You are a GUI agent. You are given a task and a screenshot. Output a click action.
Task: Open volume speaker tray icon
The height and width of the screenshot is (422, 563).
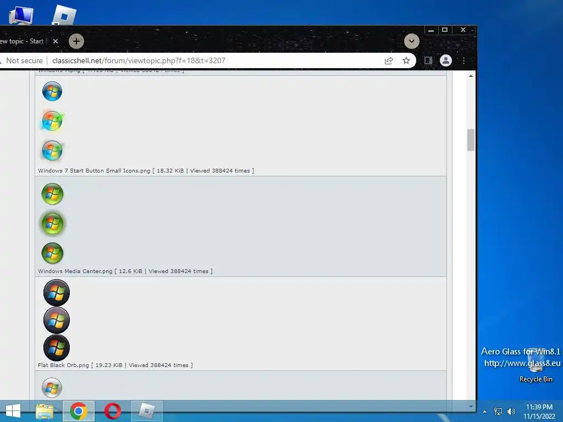(x=511, y=412)
